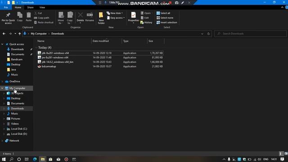Expand the address bar history dropdown
Image resolution: width=288 pixels, height=162 pixels.
(202, 34)
